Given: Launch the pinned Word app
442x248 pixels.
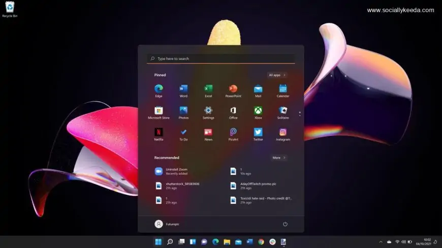Looking at the screenshot, I should point(183,91).
